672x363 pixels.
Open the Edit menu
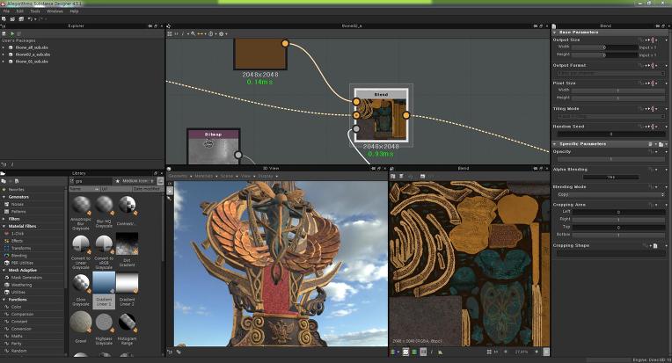coord(19,11)
